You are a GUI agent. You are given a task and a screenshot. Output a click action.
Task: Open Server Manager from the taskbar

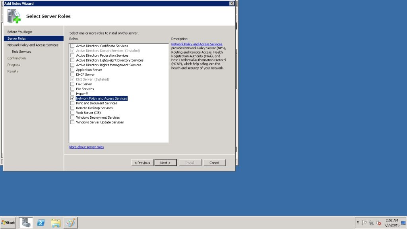point(26,223)
